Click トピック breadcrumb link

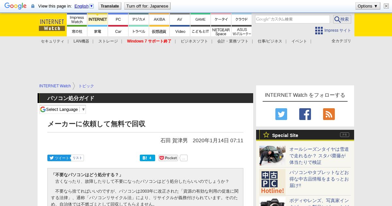pos(86,86)
